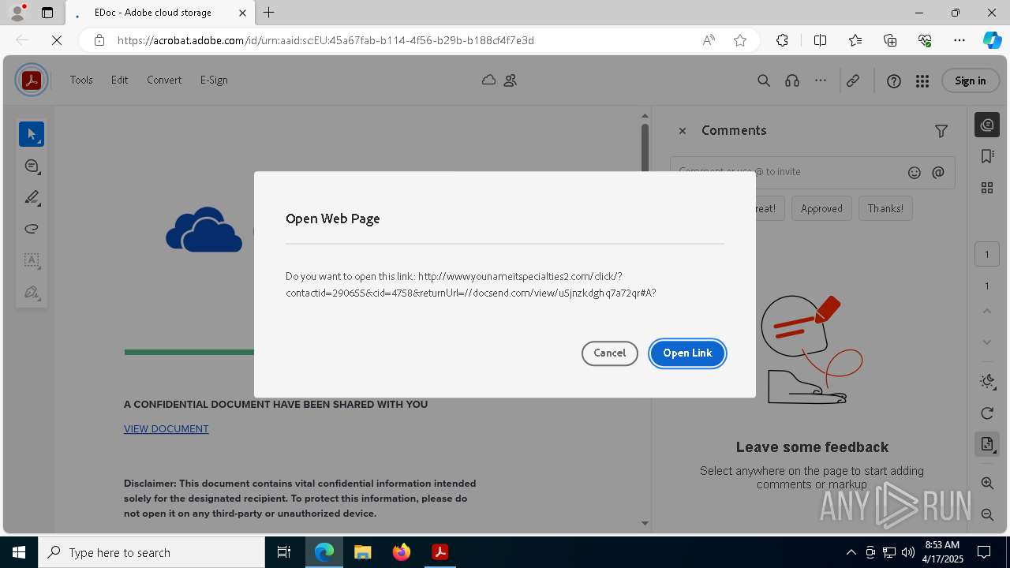Select the add comment tool

pyautogui.click(x=32, y=166)
